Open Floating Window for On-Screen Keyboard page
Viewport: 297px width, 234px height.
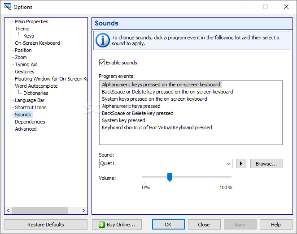click(x=51, y=79)
